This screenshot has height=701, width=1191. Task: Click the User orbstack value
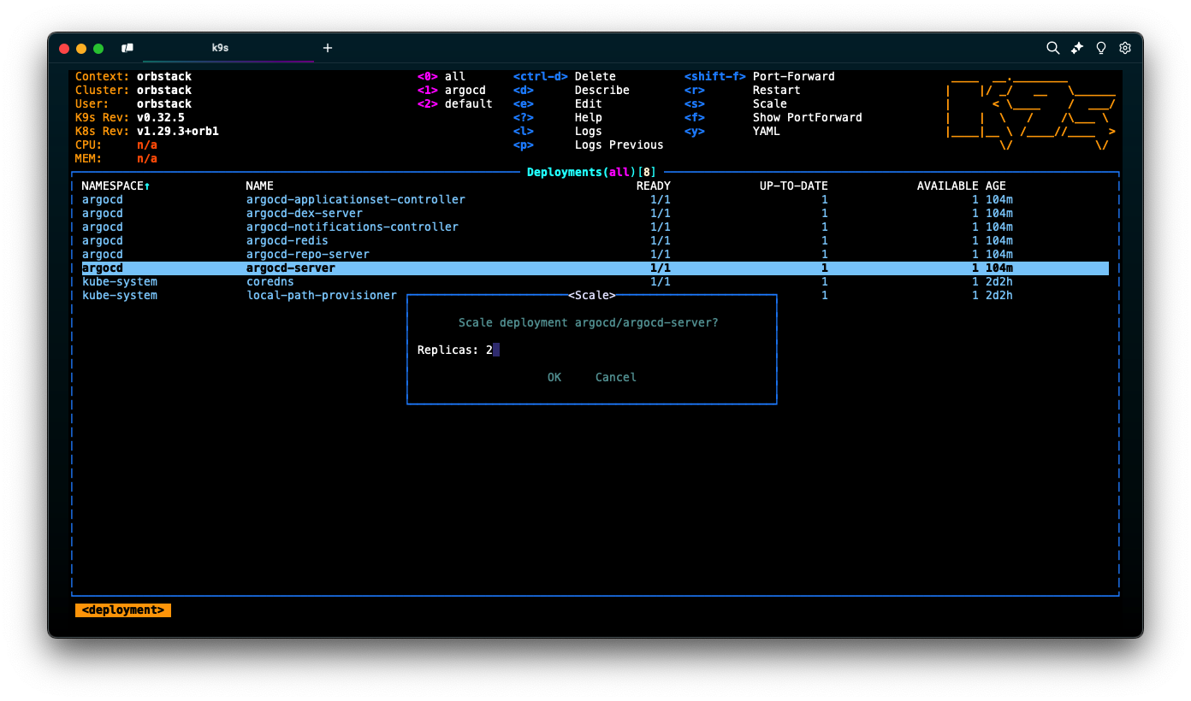pos(164,103)
